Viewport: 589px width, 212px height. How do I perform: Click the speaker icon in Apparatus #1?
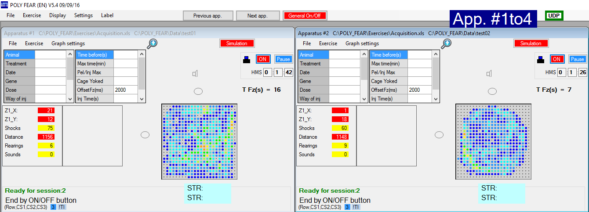[195, 74]
